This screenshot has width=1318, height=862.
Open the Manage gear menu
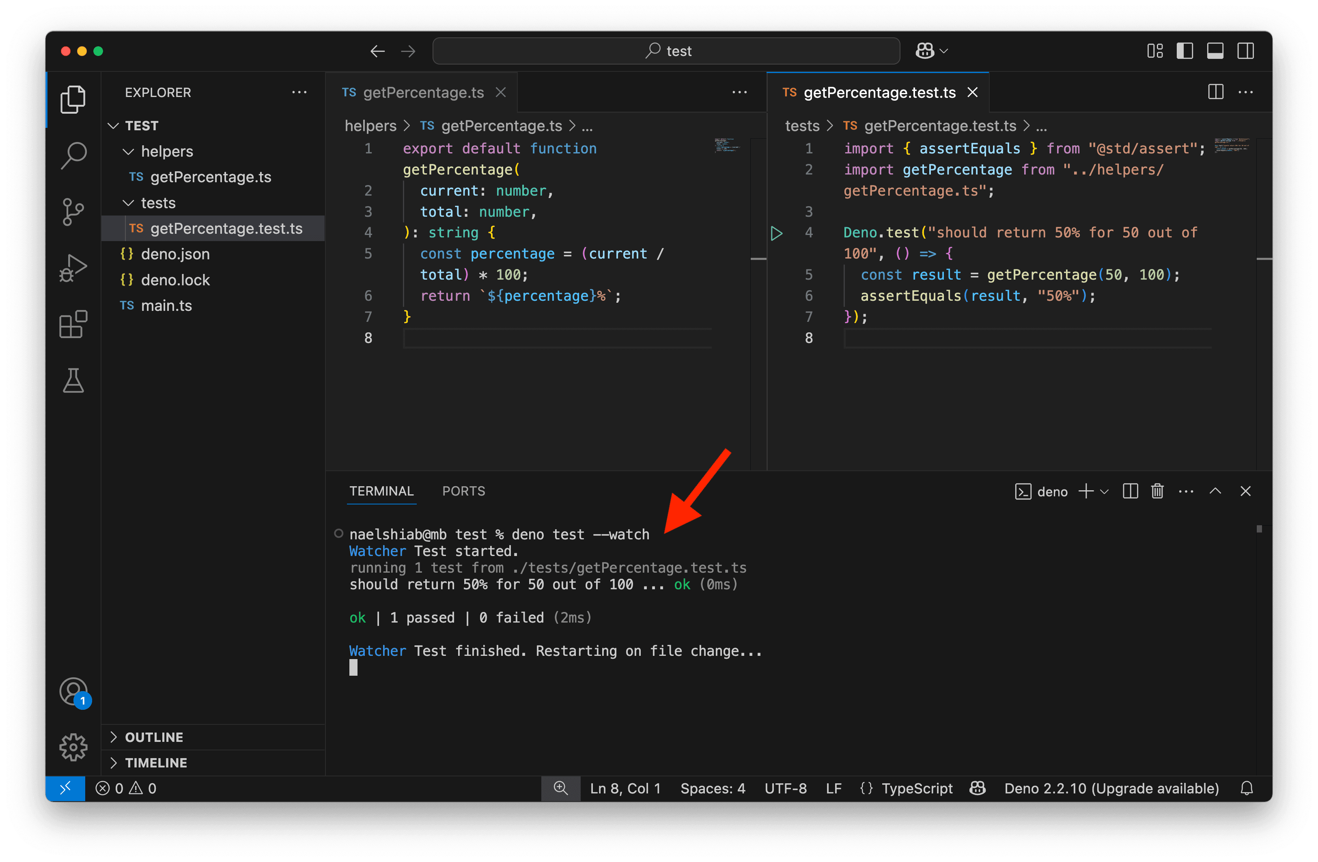73,747
